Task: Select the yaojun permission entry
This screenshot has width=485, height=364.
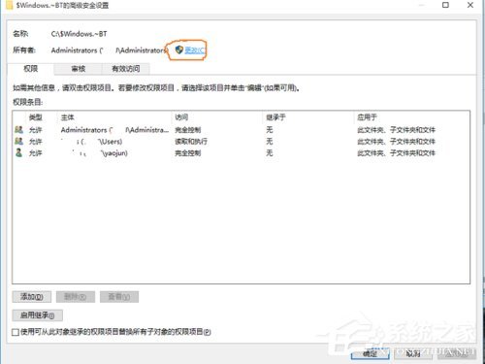Action: tap(241, 152)
